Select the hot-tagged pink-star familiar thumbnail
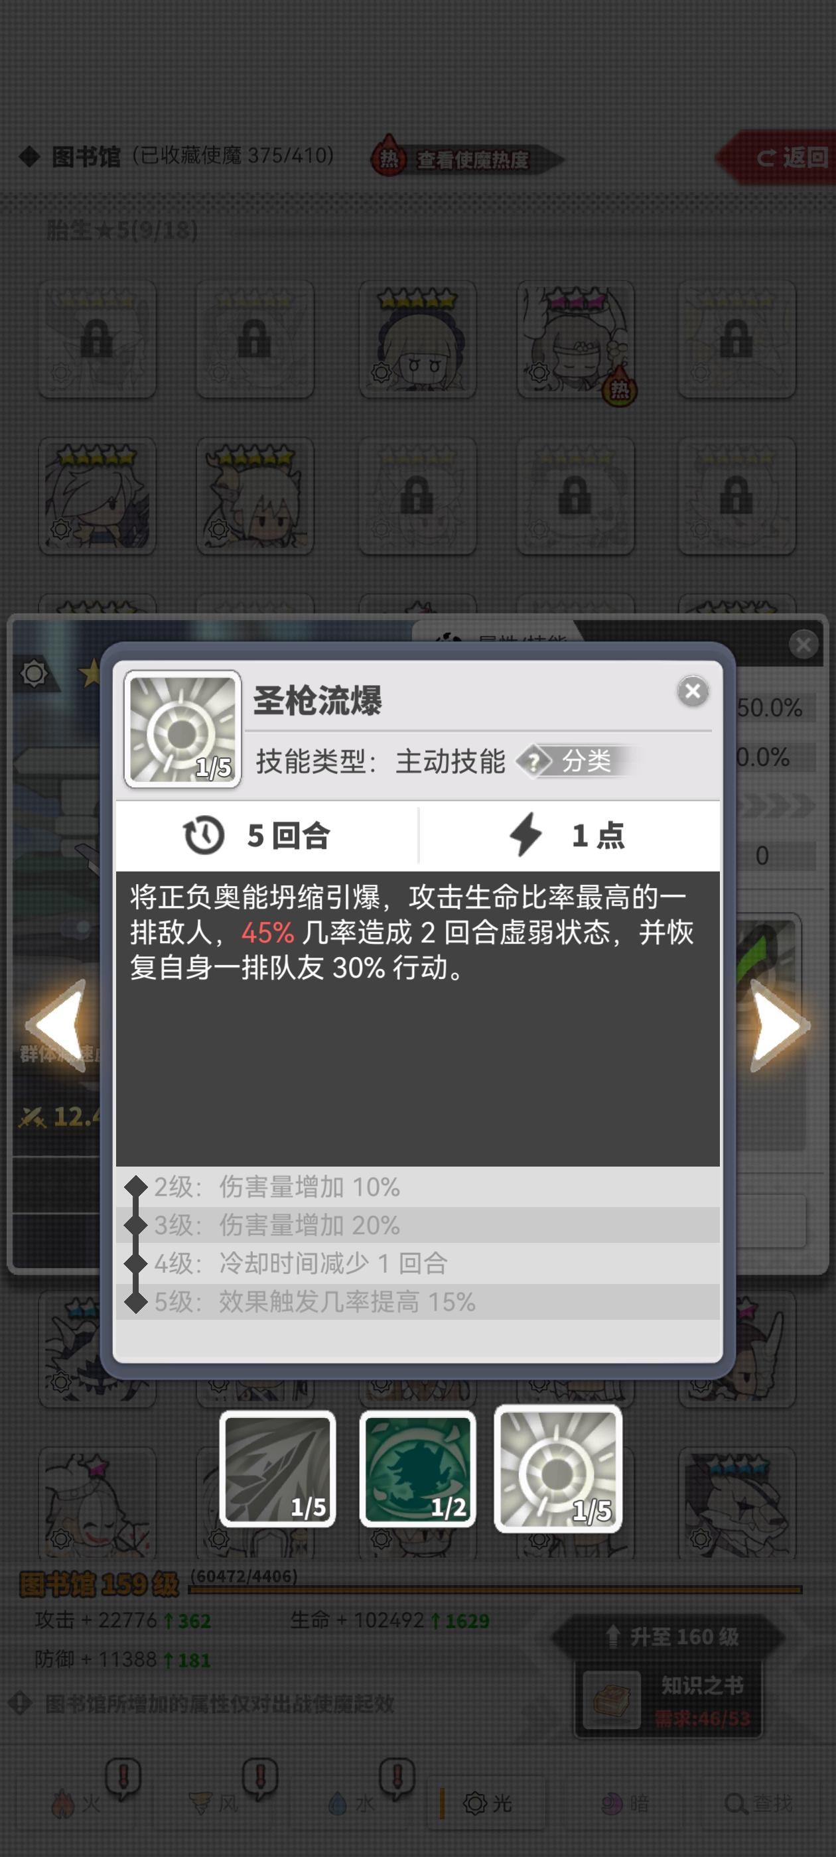Screen dimensions: 836x1857 (576, 339)
